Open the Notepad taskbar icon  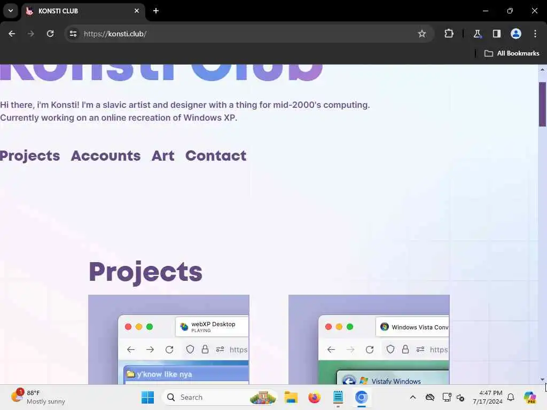[x=338, y=397]
